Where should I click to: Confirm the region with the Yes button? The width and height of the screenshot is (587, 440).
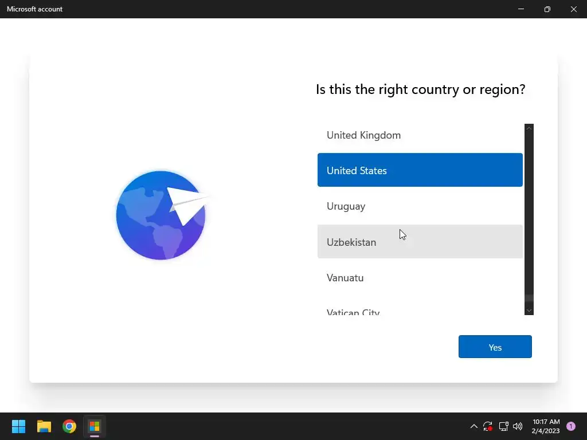[495, 347]
